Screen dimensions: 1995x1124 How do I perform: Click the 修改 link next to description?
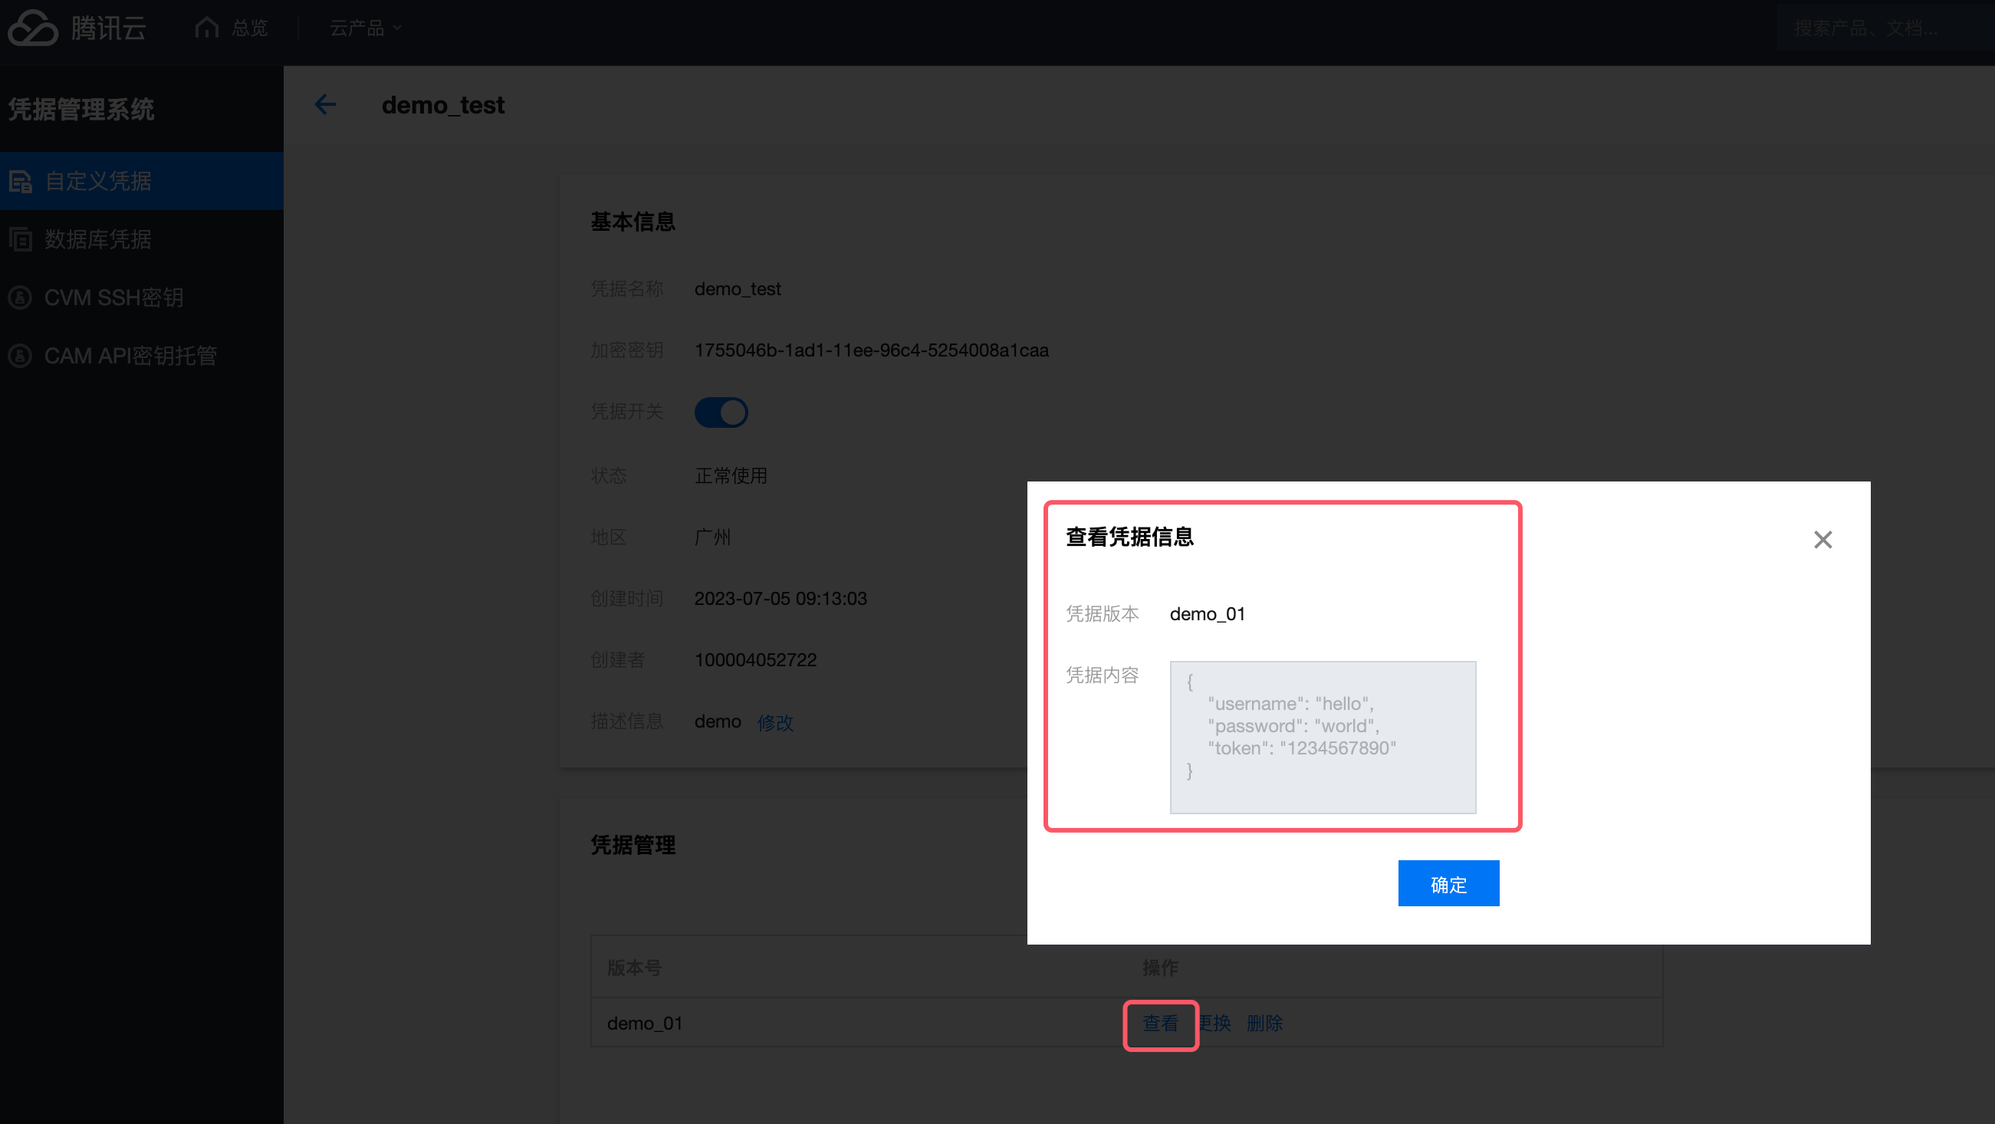tap(774, 722)
